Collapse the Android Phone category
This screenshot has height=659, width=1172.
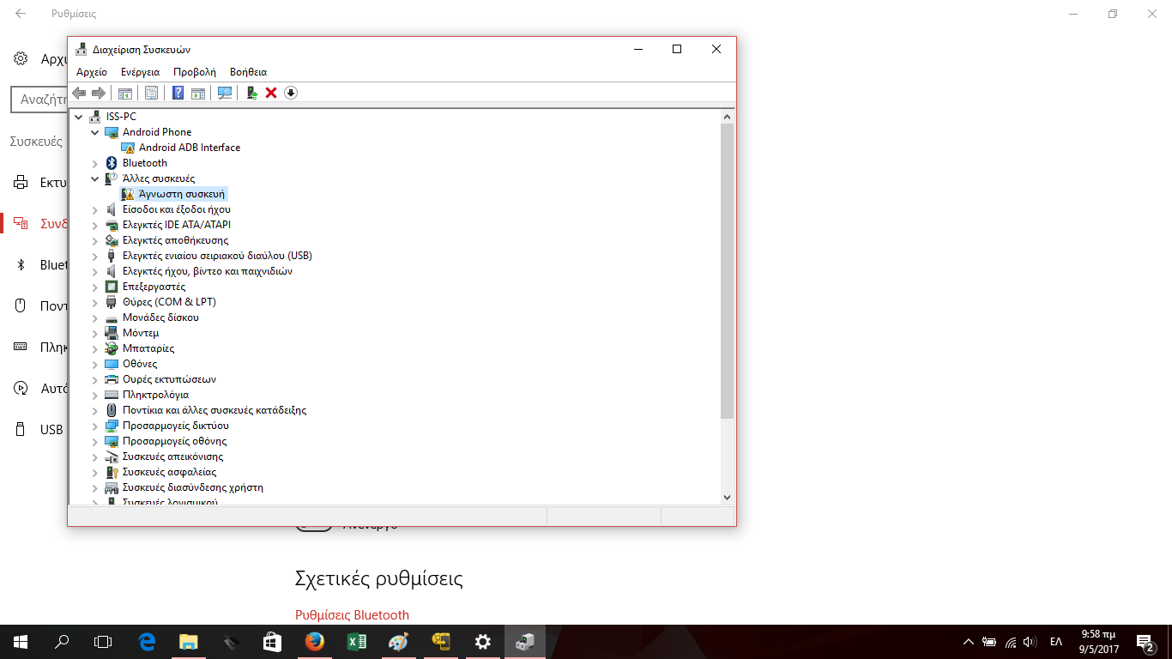tap(95, 132)
